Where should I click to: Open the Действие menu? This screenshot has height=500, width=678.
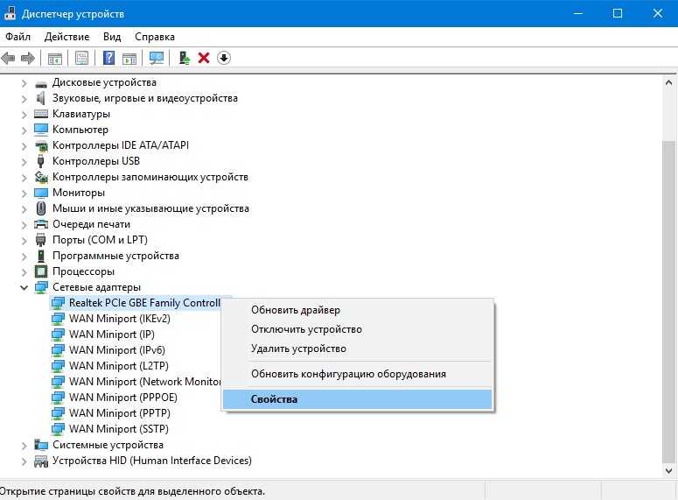coord(66,37)
